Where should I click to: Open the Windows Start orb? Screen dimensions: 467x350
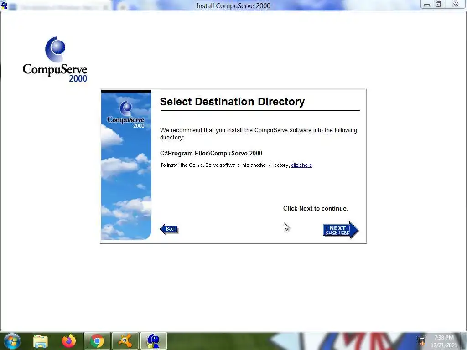tap(12, 341)
